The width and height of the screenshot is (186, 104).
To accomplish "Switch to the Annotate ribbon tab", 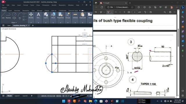I will (17, 10).
